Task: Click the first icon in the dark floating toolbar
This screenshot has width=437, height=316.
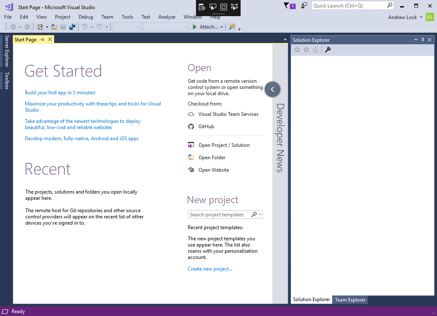Action: [202, 7]
